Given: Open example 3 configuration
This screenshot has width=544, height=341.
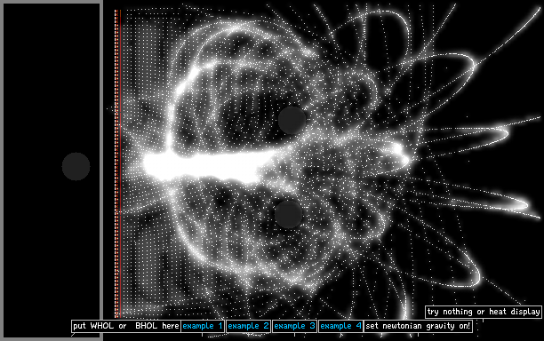Looking at the screenshot, I should tap(294, 326).
